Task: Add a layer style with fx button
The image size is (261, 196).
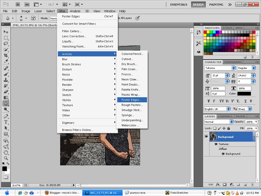Action: coord(218,185)
